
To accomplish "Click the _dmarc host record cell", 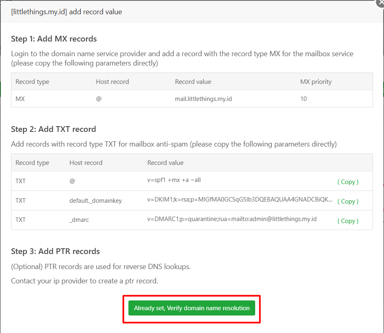I will point(78,220).
